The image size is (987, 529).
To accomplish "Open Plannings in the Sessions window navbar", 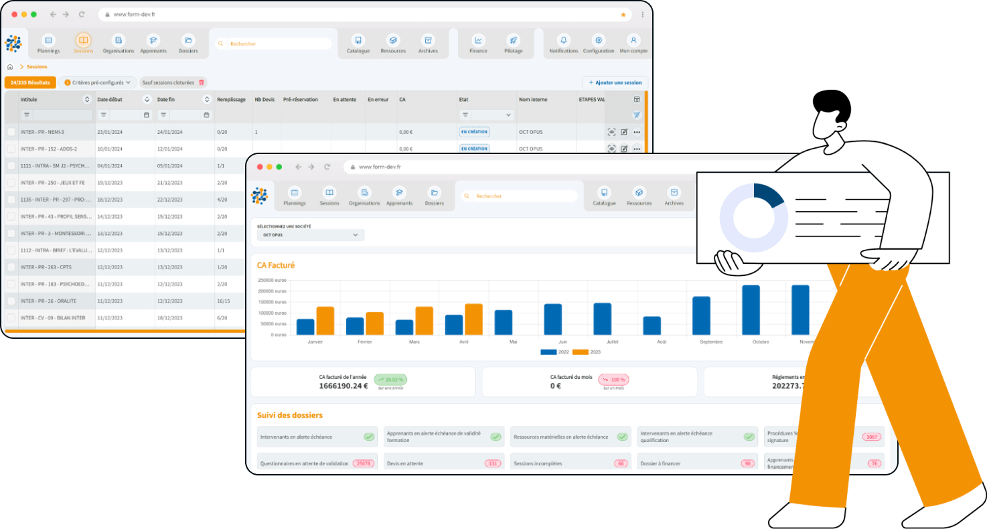I will tap(48, 44).
